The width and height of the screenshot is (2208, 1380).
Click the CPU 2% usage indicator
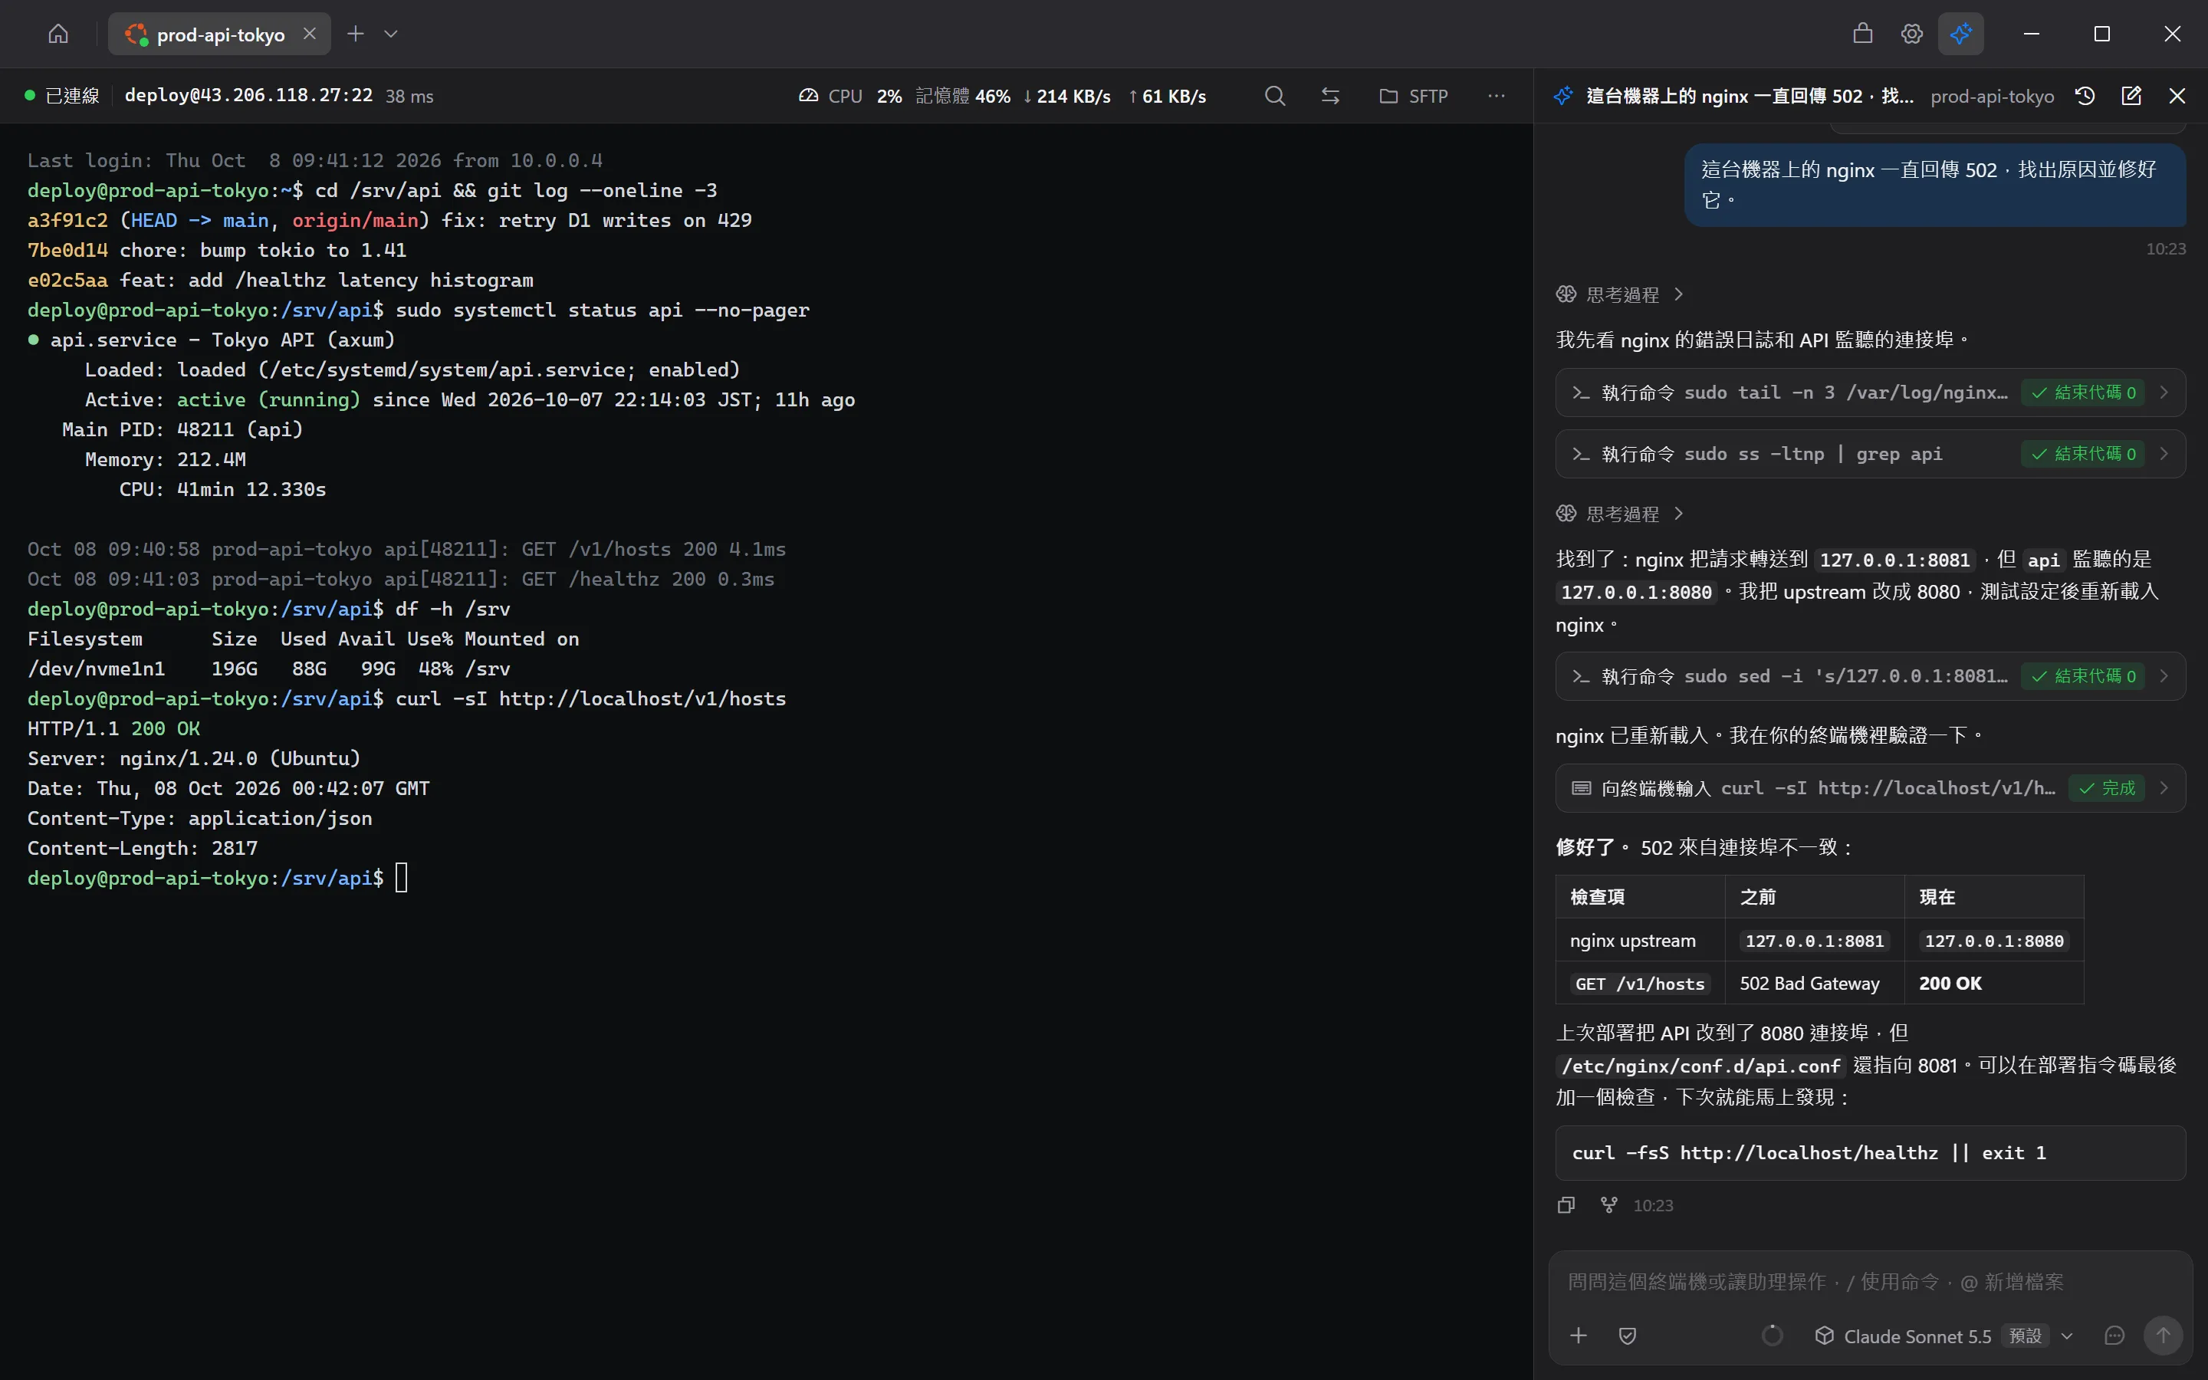coord(850,96)
